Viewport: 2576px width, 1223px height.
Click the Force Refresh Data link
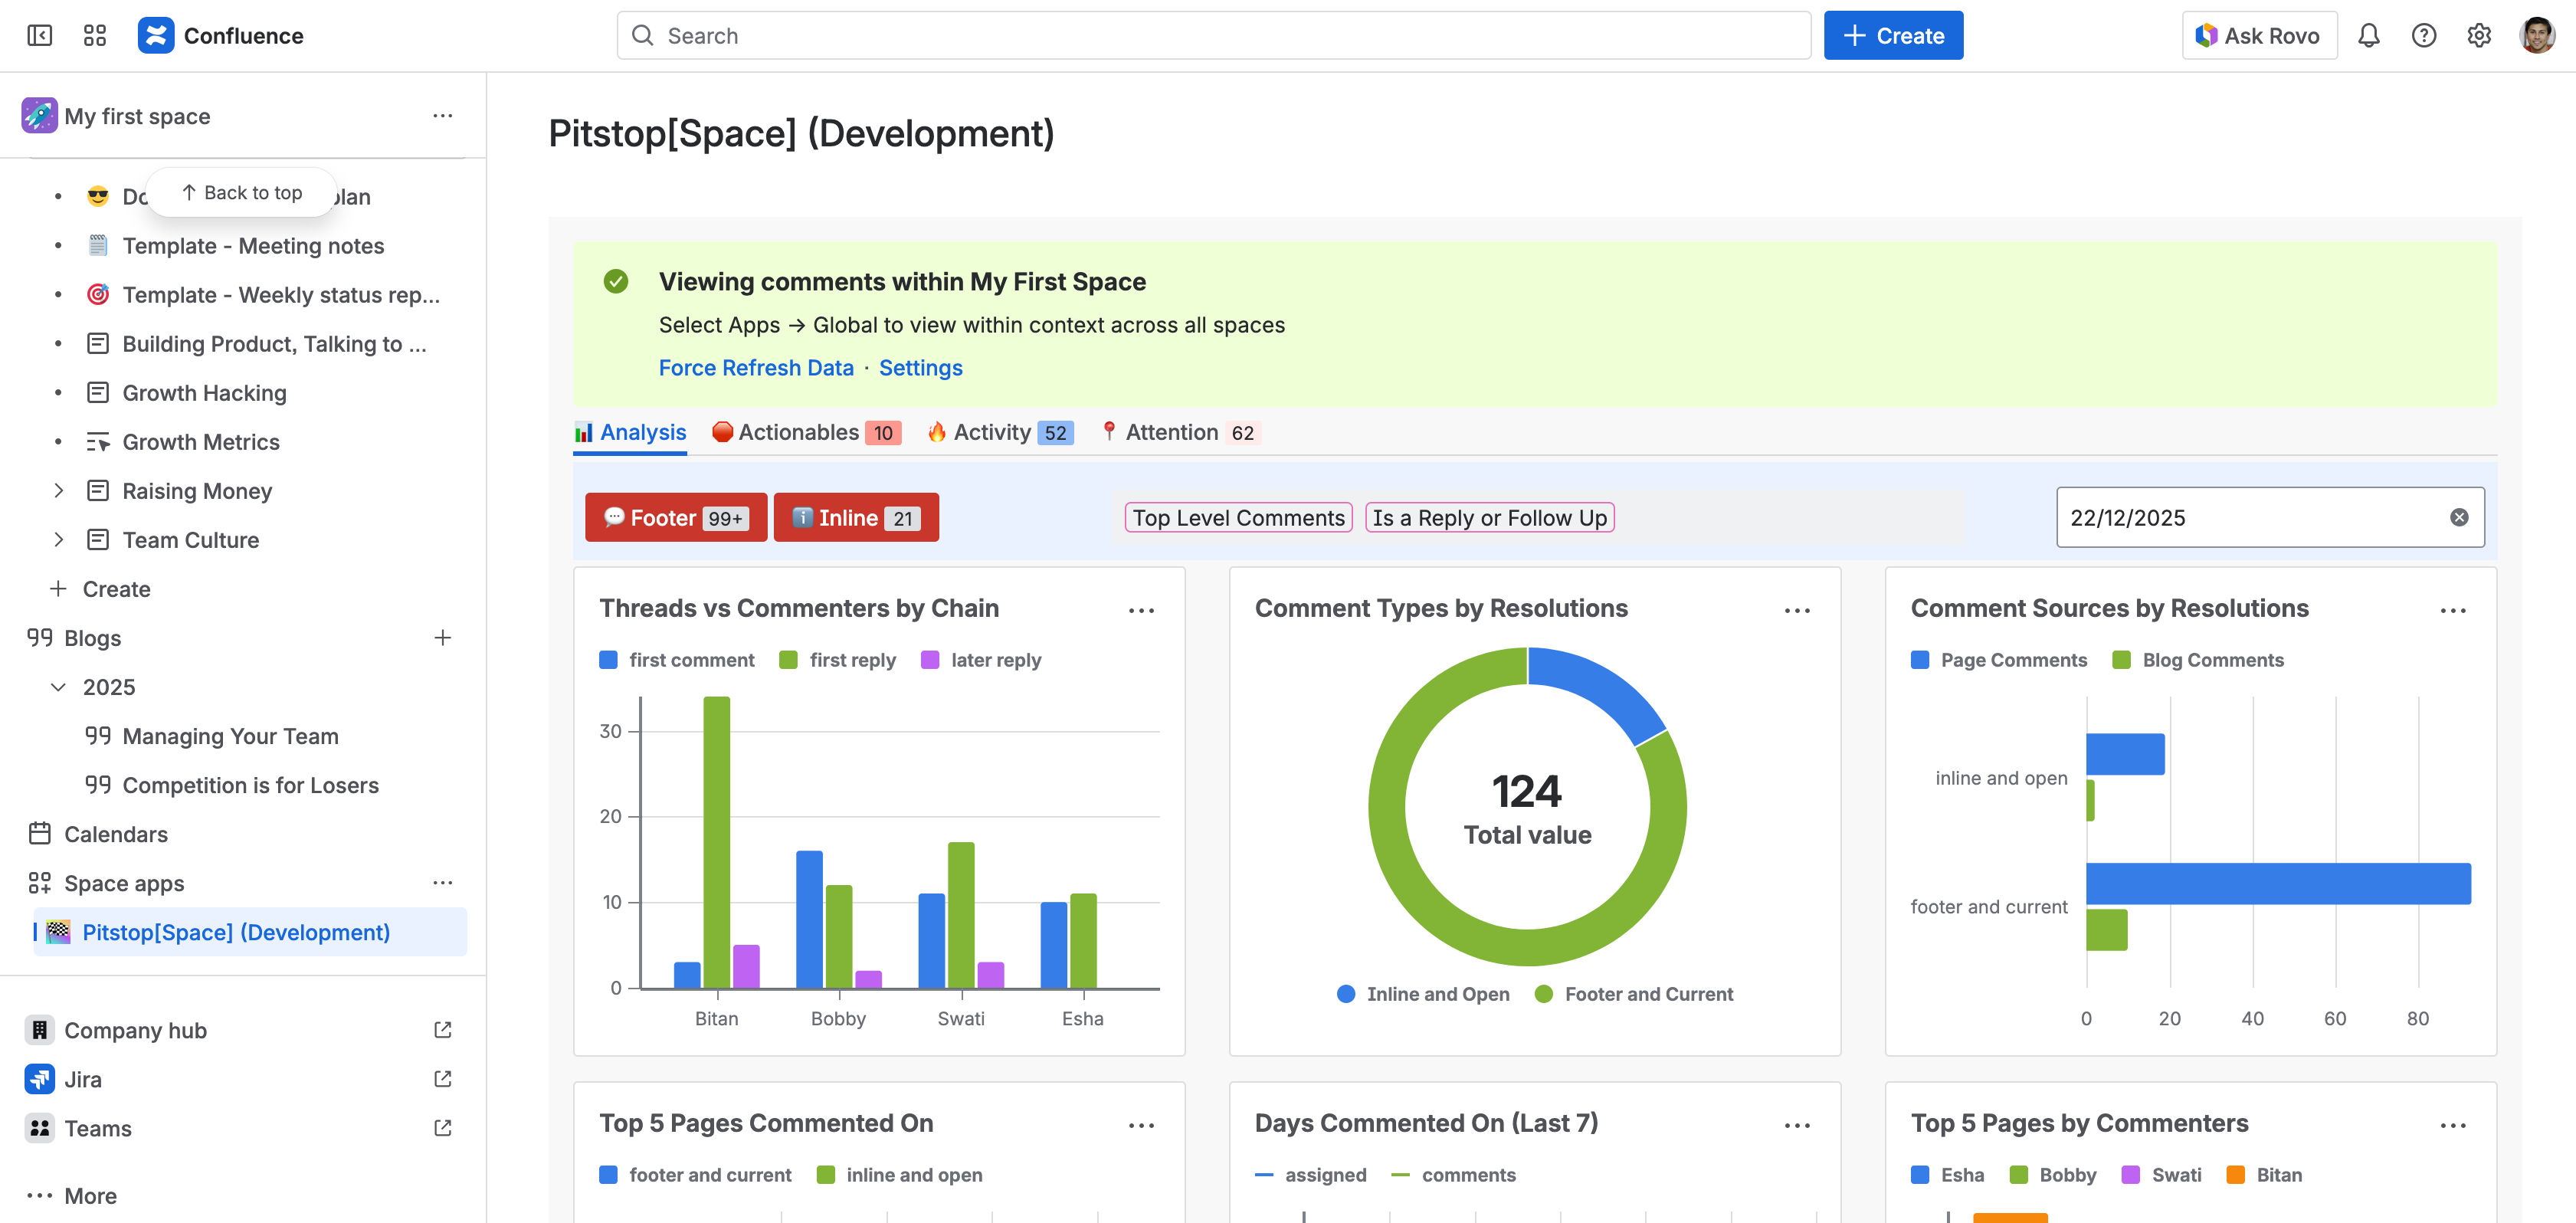tap(756, 368)
